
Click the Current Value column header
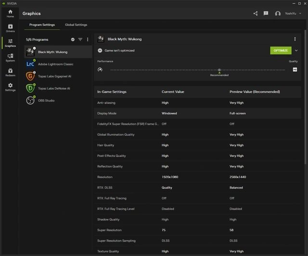pos(173,92)
